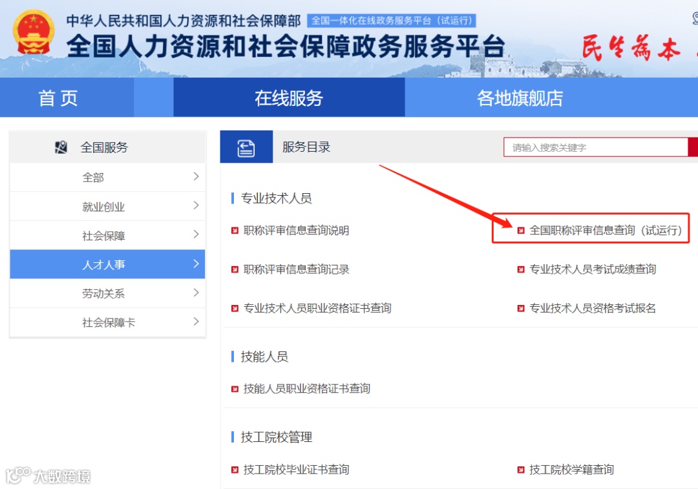Open 职称评审信息查询记录 link
698x489 pixels.
(x=296, y=269)
